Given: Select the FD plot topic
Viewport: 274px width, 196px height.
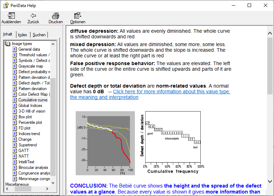Looking at the screenshot, I should pos(24,128).
